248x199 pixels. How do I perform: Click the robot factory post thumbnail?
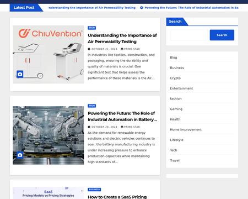tap(48, 135)
